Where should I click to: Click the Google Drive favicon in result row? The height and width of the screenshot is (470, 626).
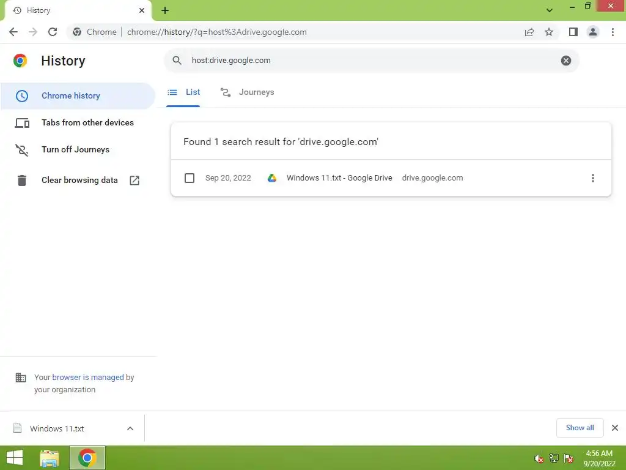272,178
